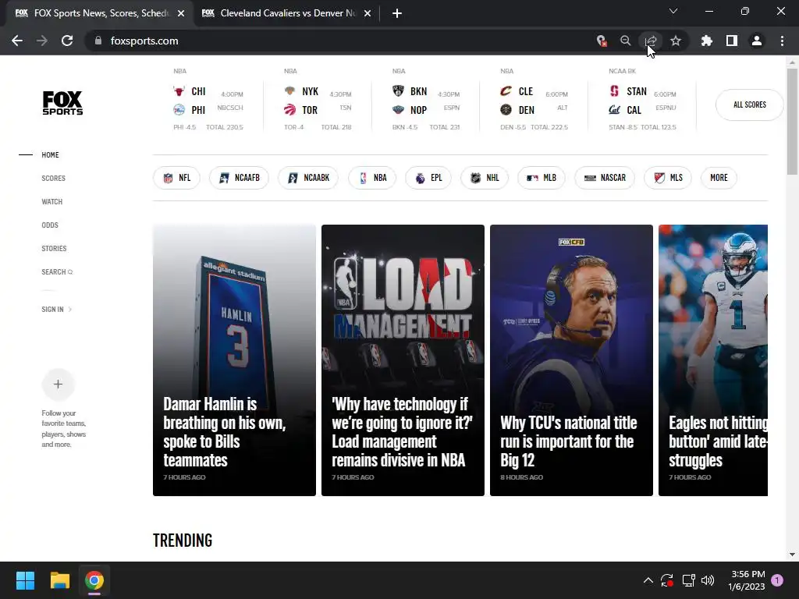799x599 pixels.
Task: Open ODDS in the left sidebar
Action: pos(50,225)
